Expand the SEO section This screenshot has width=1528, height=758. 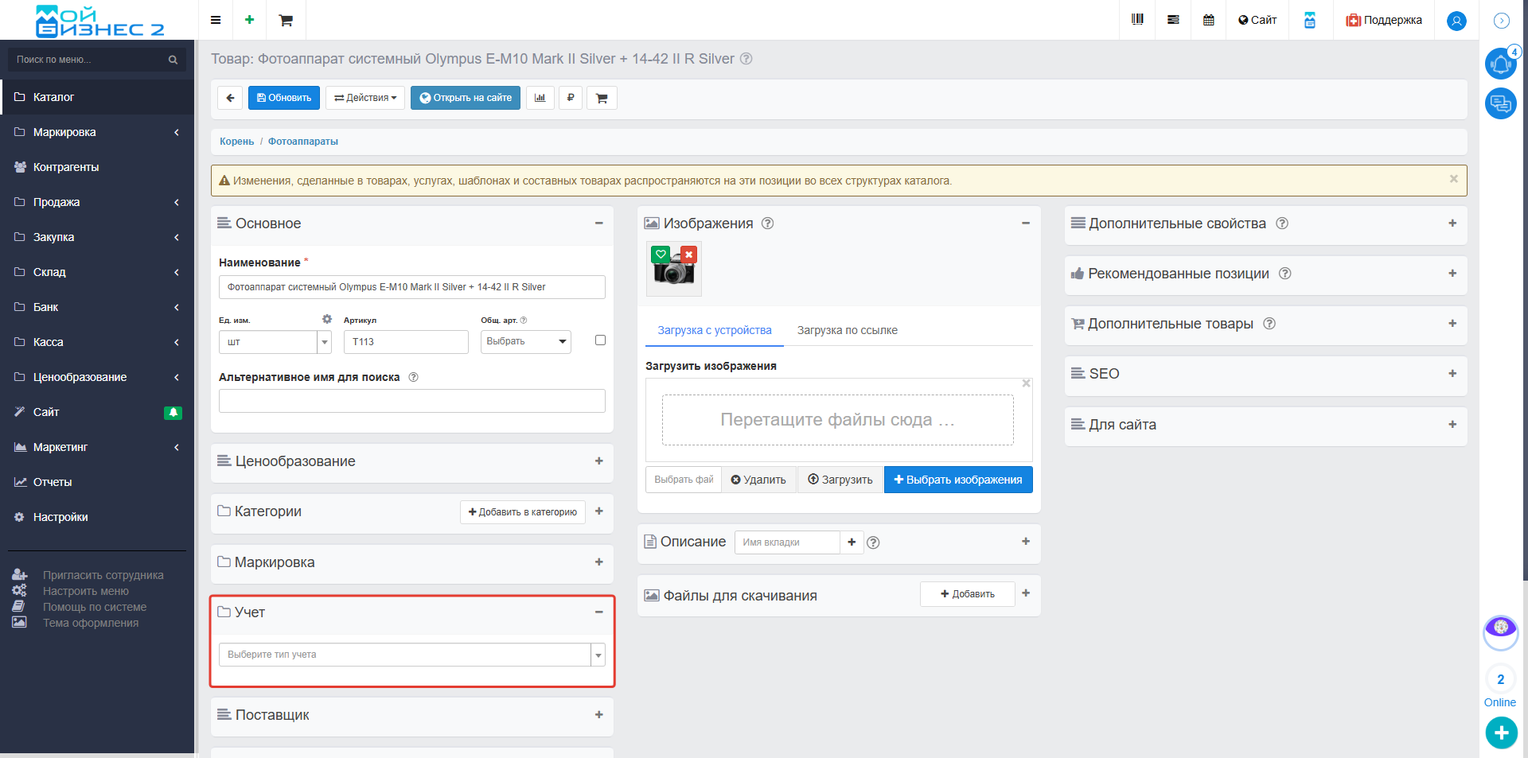[x=1452, y=374]
